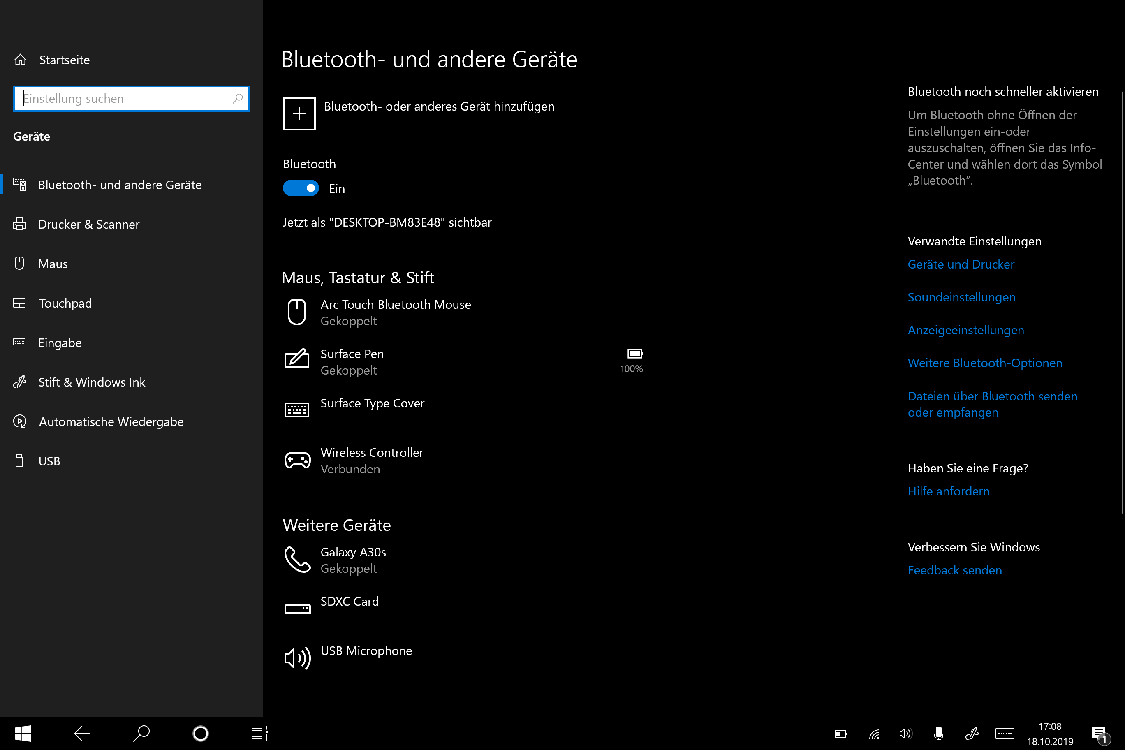Focus the Einstellung suchen search field

click(132, 99)
